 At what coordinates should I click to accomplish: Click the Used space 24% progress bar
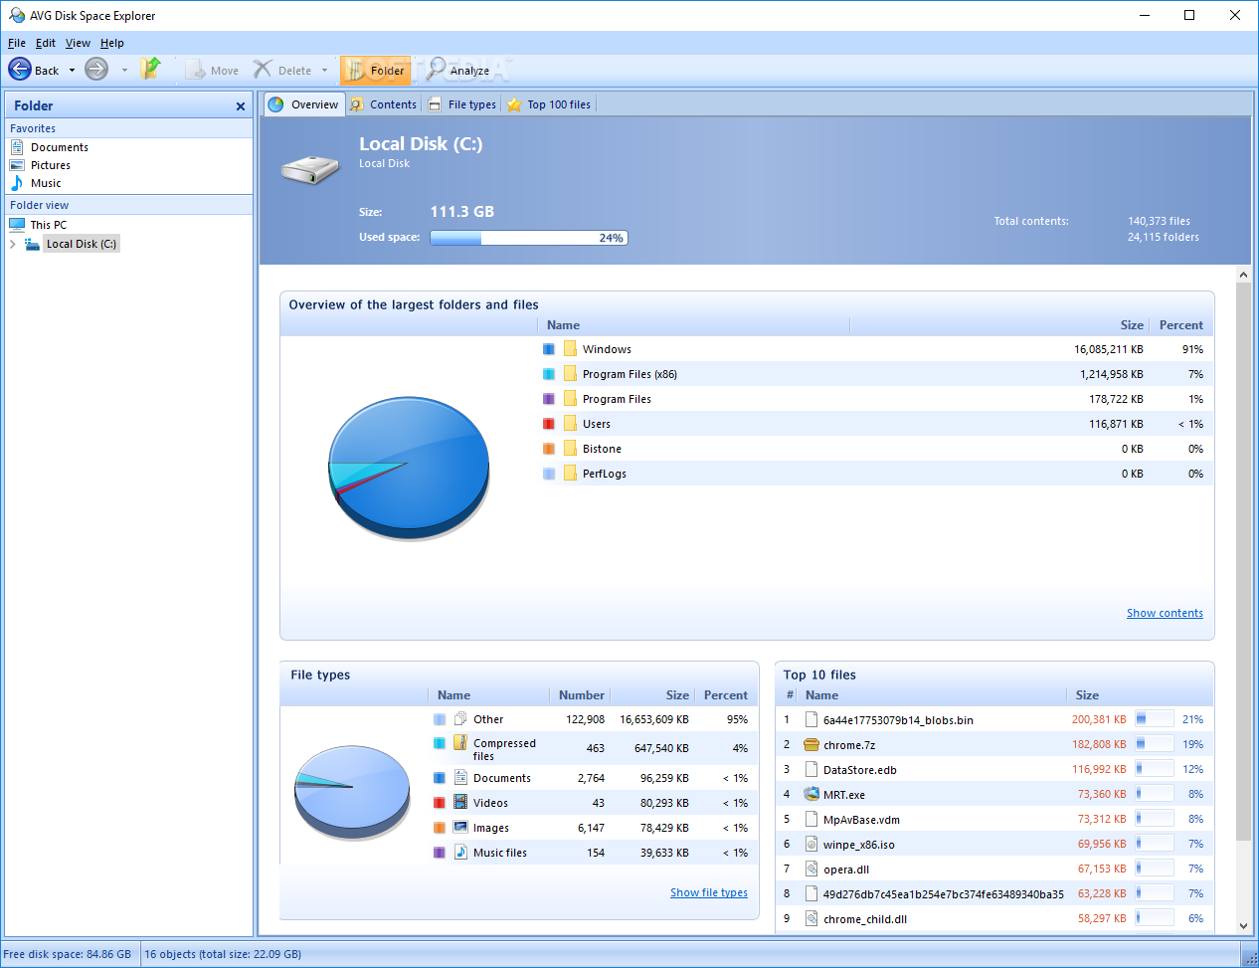click(x=529, y=238)
